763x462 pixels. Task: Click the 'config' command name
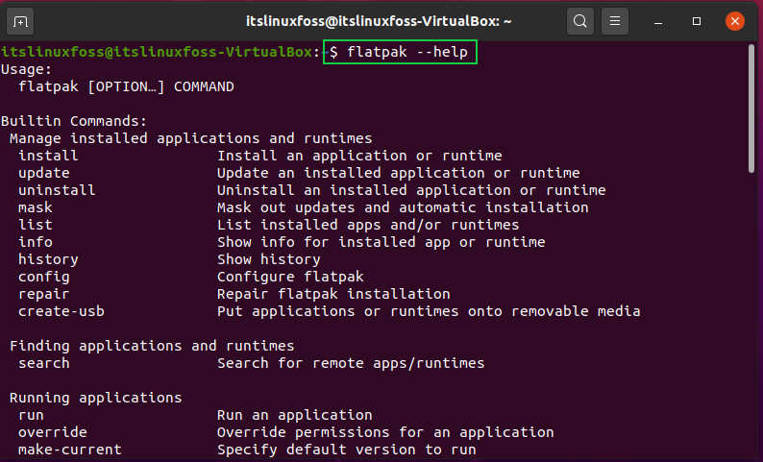pyautogui.click(x=44, y=277)
